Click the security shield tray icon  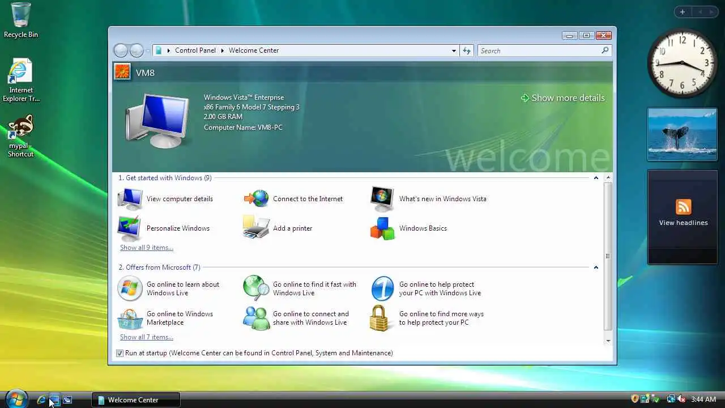(x=635, y=399)
